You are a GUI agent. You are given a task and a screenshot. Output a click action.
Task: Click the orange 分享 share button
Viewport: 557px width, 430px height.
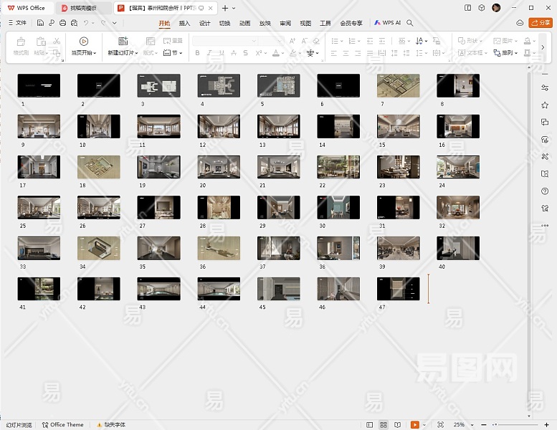tap(540, 23)
